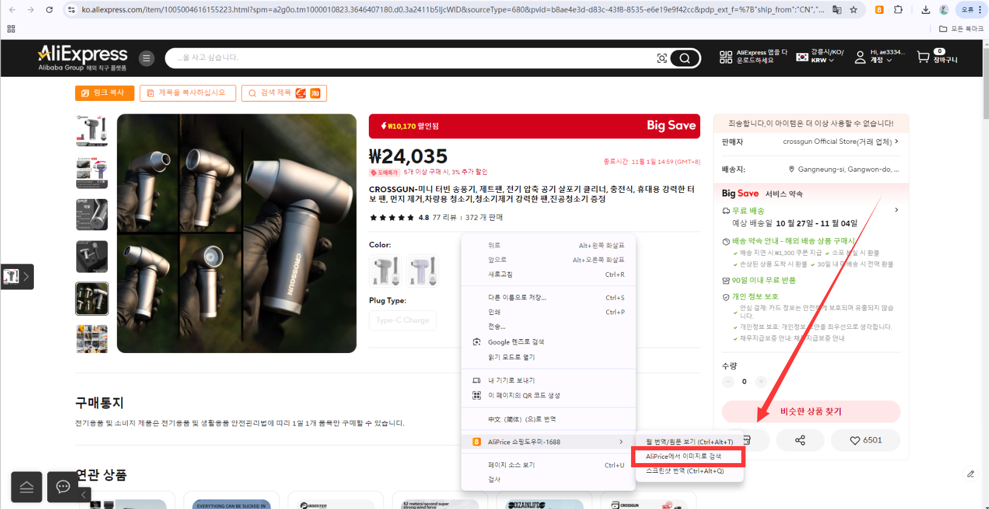989x509 pixels.
Task: Choose 'Print' in the context menu
Action: point(548,312)
